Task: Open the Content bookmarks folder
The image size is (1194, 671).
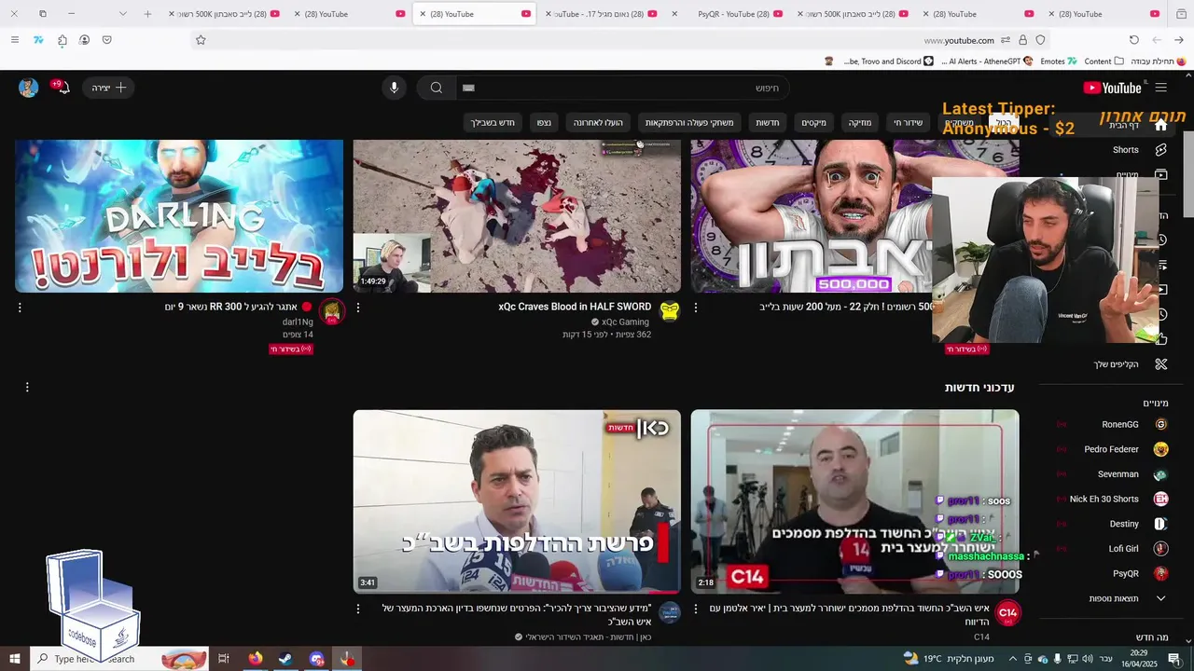Action: click(x=1104, y=61)
